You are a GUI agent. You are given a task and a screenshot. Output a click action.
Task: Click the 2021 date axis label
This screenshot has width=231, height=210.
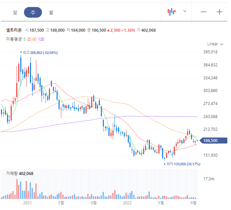click(x=27, y=203)
